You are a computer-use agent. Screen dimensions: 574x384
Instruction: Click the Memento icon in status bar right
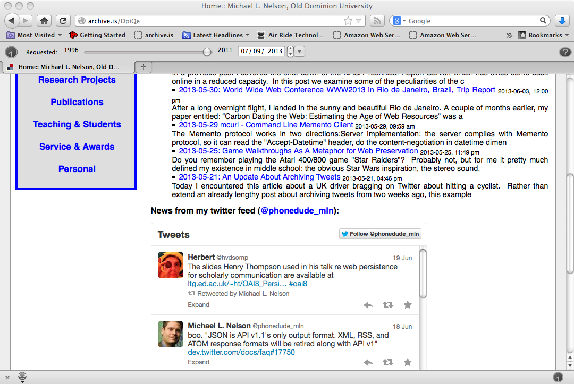coord(558,377)
